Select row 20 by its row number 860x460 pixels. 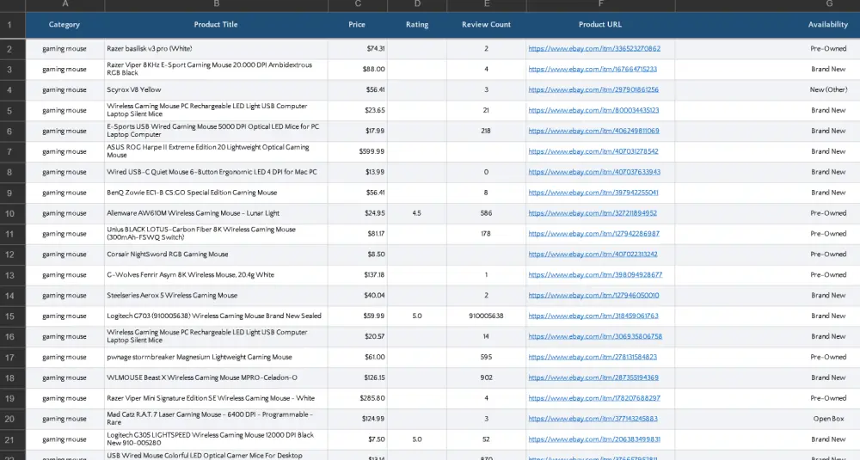[13, 419]
